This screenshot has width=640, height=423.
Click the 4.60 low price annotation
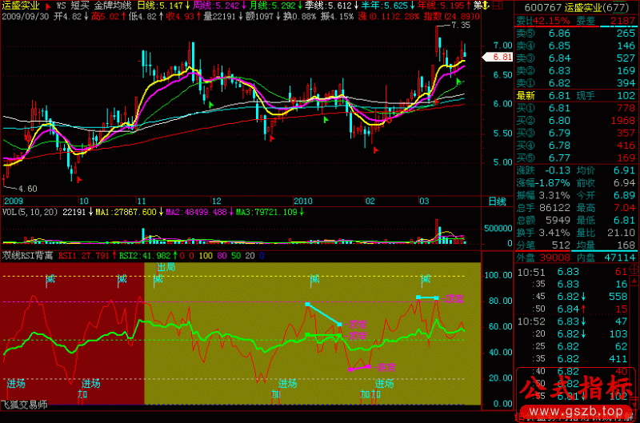click(x=27, y=188)
